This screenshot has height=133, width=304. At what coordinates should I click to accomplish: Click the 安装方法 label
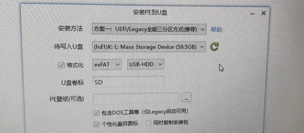[71, 29]
